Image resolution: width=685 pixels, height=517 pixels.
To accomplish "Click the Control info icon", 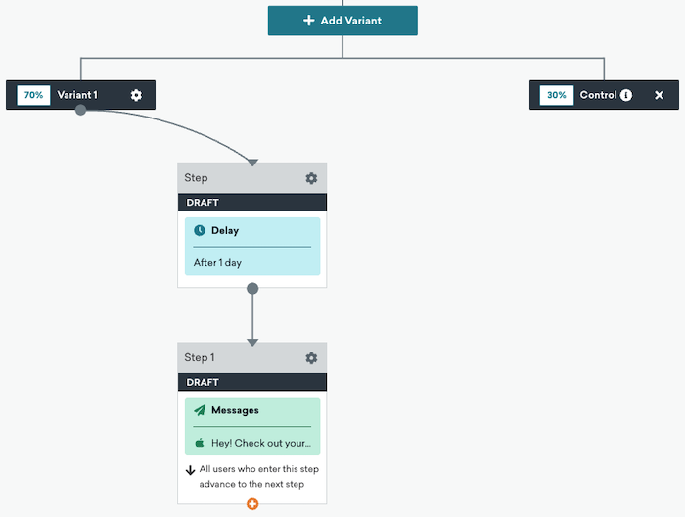I will click(x=626, y=95).
